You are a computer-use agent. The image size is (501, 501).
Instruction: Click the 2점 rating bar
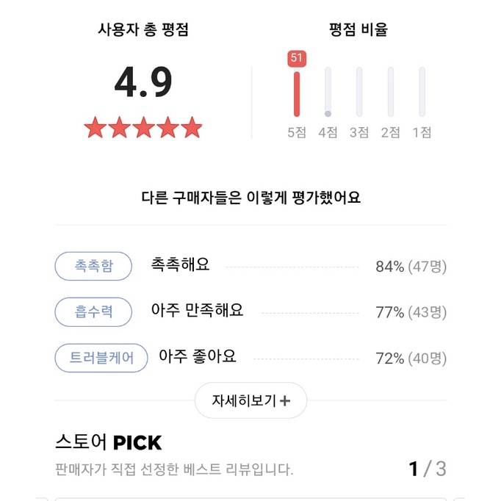coord(391,93)
